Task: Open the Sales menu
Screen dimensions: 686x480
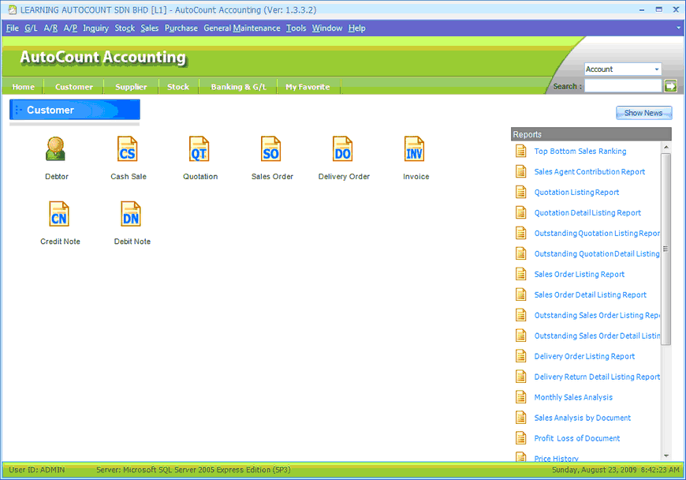Action: point(149,28)
